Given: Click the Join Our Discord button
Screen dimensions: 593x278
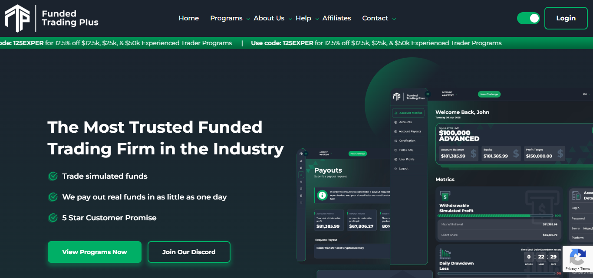Looking at the screenshot, I should point(189,252).
